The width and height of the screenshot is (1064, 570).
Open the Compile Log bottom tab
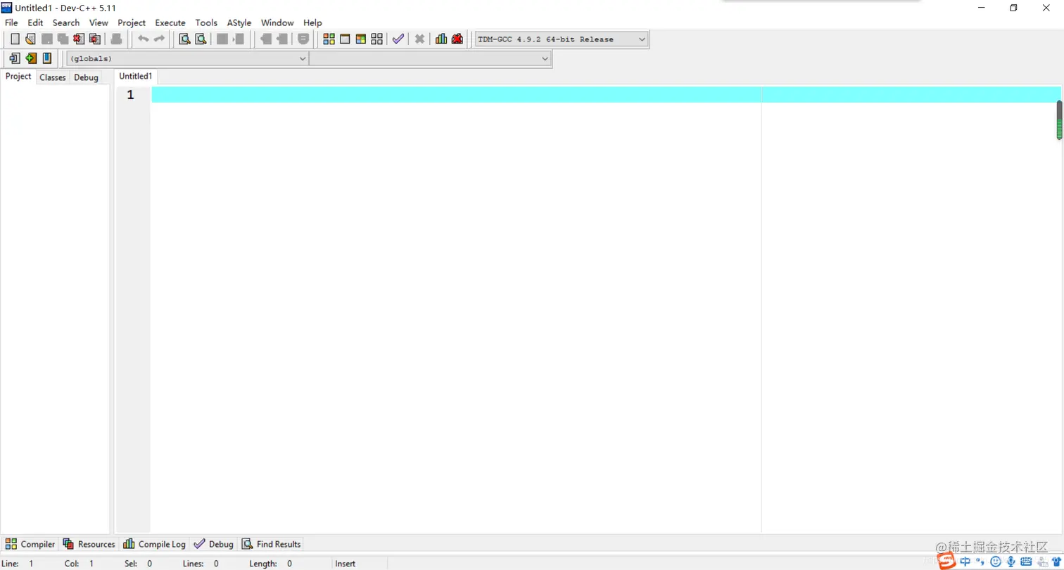point(154,544)
